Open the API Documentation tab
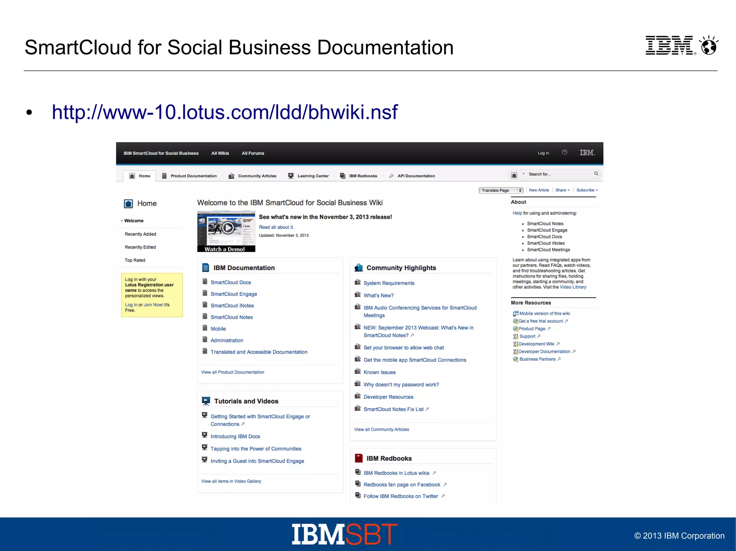Image resolution: width=736 pixels, height=551 pixels. point(412,176)
